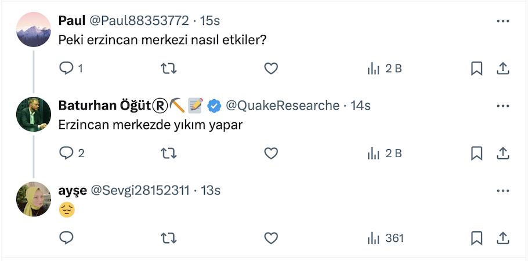Image resolution: width=528 pixels, height=261 pixels.
Task: Like Paul's tweet
Action: pos(271,68)
